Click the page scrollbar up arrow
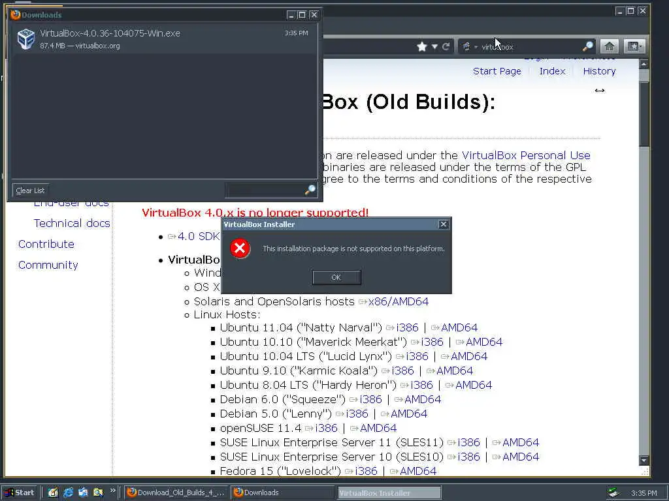Screen dimensions: 669x501 click(644, 65)
